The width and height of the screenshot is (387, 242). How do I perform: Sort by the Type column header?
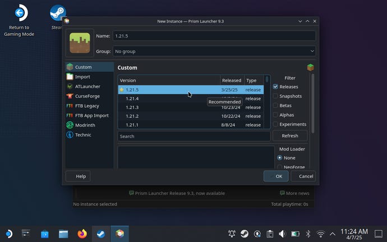pos(254,80)
